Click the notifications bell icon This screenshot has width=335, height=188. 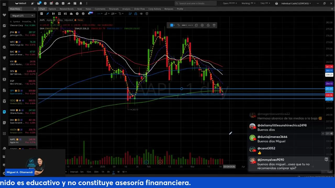(81, 3)
